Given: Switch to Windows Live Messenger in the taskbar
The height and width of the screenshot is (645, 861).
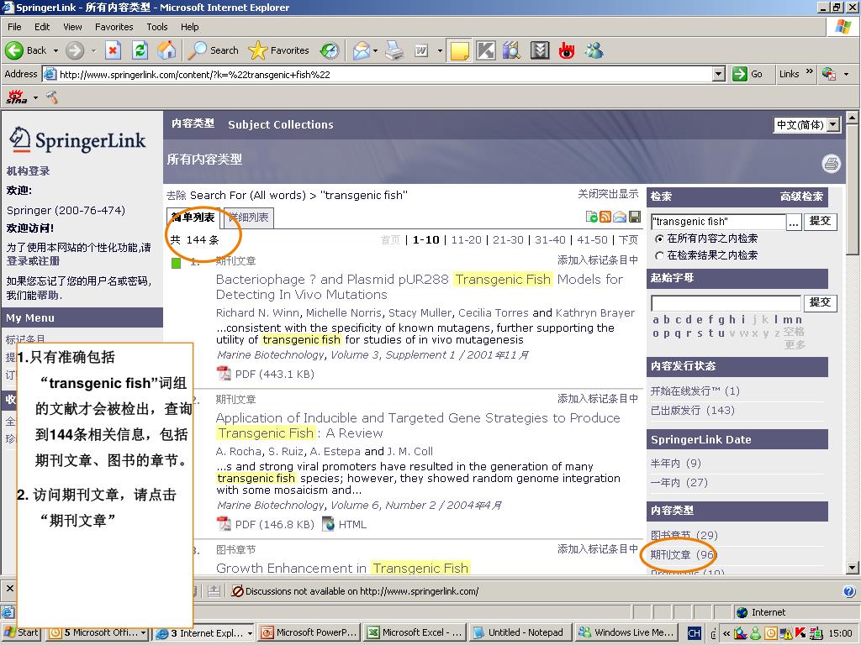Looking at the screenshot, I should 626,632.
